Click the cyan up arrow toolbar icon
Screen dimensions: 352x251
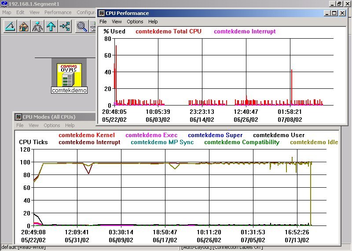[x=51, y=26]
